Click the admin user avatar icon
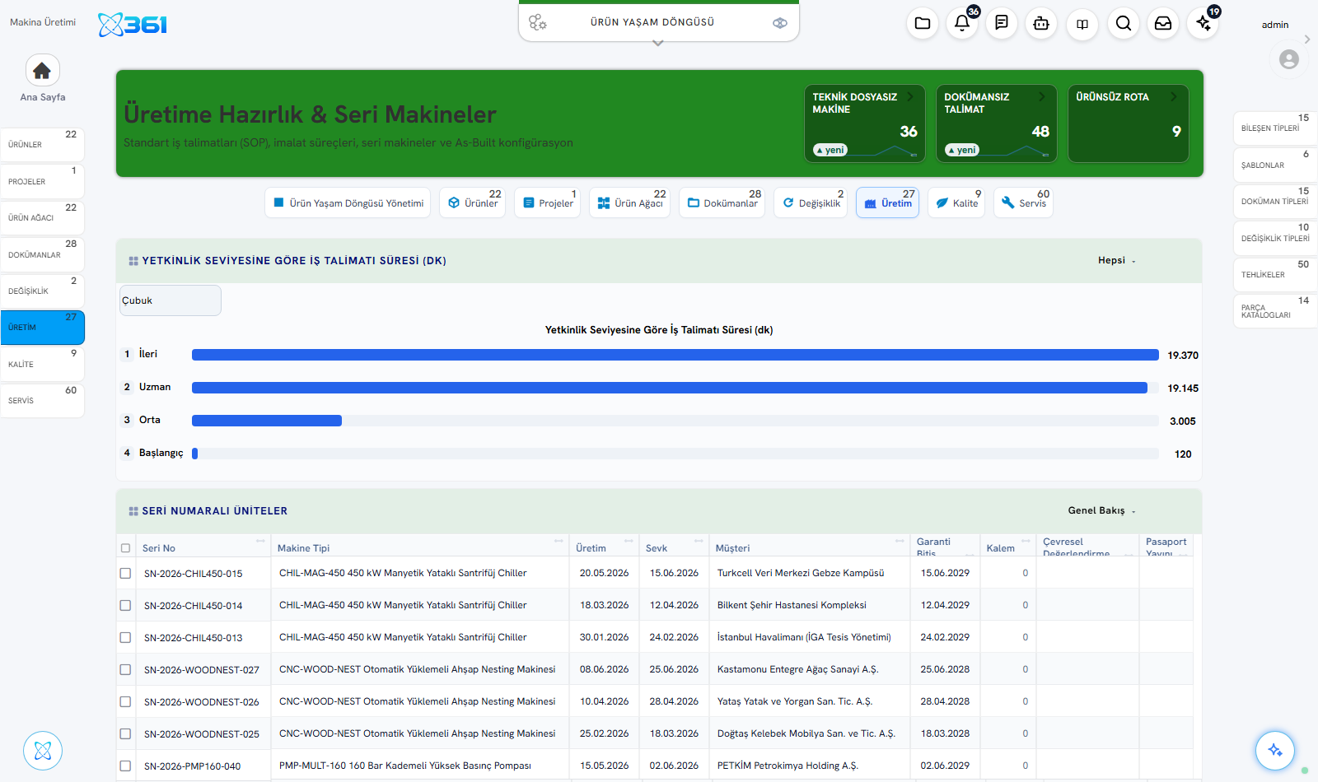Viewport: 1318px width, 782px height. [x=1289, y=59]
